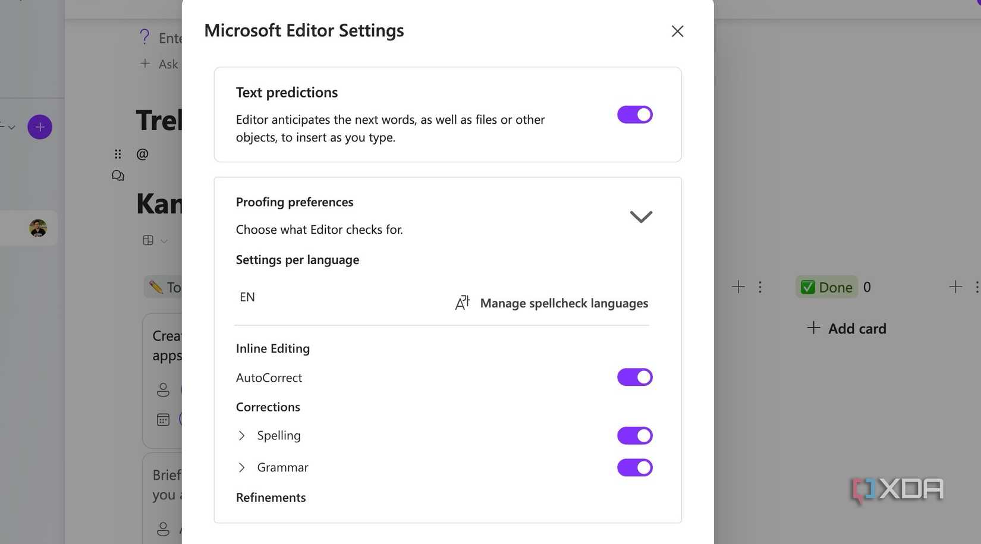Click the @ mention icon below the board title
This screenshot has height=544, width=981.
[x=142, y=153]
